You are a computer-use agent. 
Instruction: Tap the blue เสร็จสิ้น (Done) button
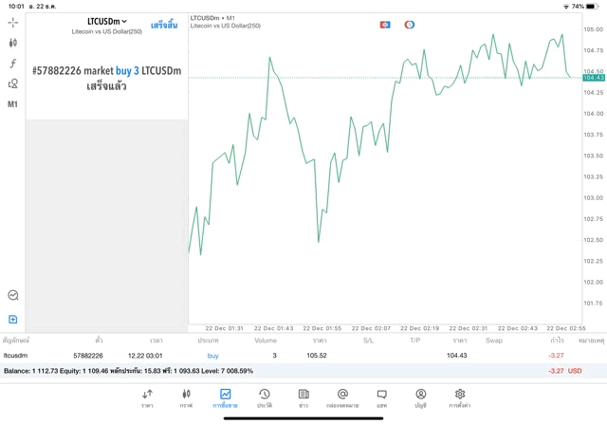point(164,26)
